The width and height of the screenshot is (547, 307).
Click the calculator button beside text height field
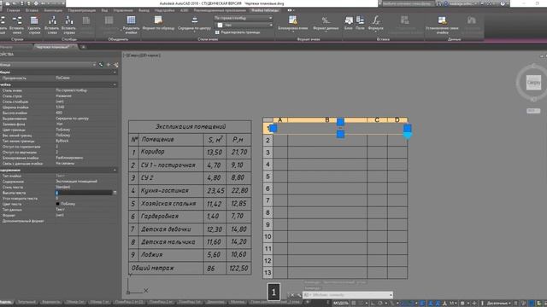[x=115, y=193]
